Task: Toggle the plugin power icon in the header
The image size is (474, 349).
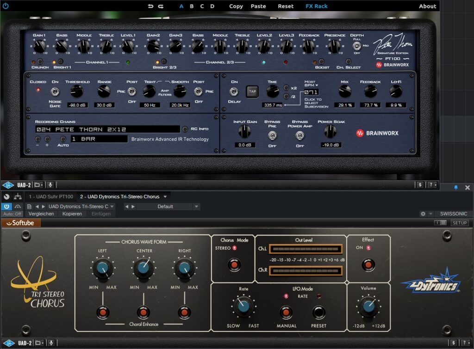Action: [6, 6]
